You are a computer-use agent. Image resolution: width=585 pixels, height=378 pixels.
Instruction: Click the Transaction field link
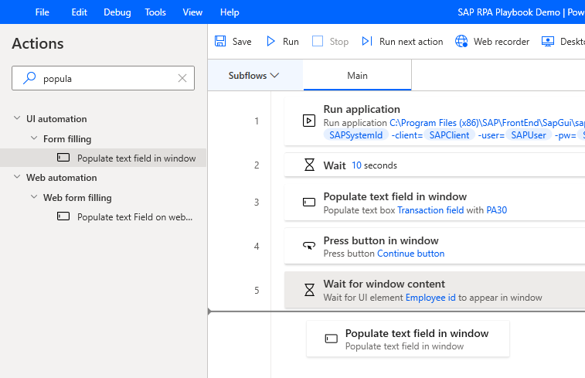tap(430, 210)
